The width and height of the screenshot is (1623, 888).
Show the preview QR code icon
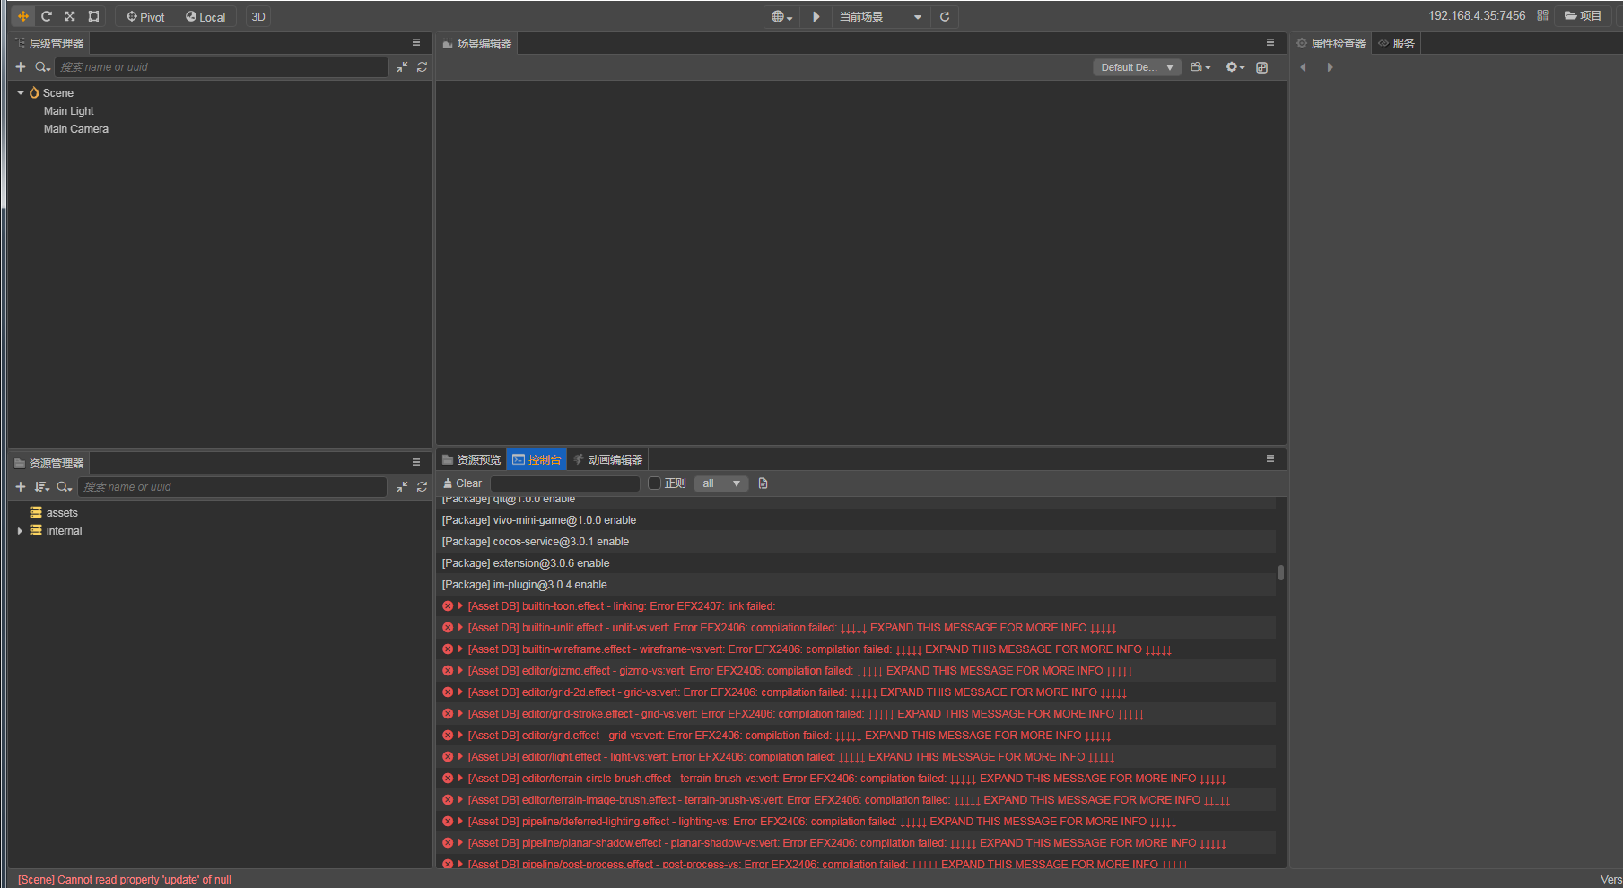point(1542,15)
